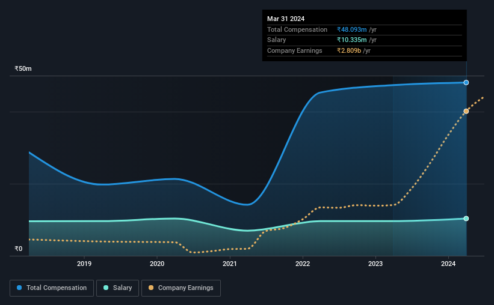The width and height of the screenshot is (494, 305).
Task: Toggle the Company Earnings legend button
Action: [x=181, y=288]
